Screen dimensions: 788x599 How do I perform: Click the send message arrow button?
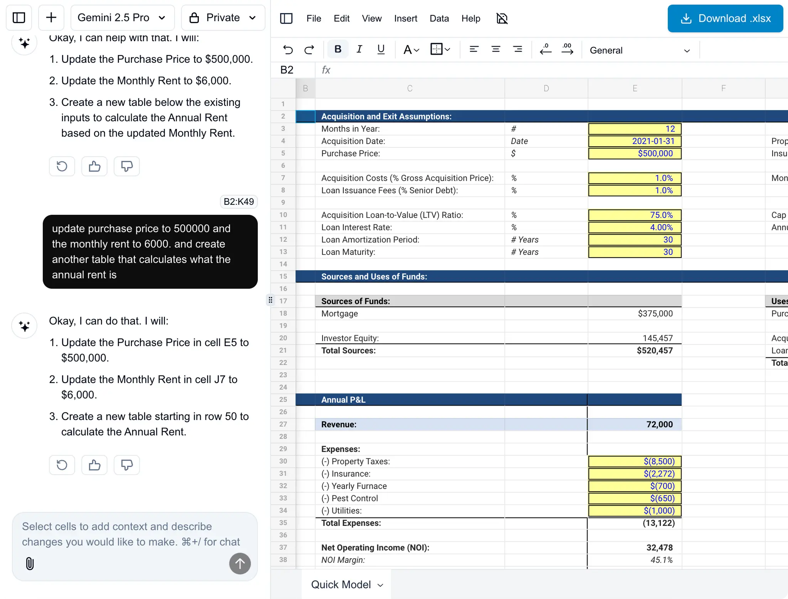pos(240,564)
